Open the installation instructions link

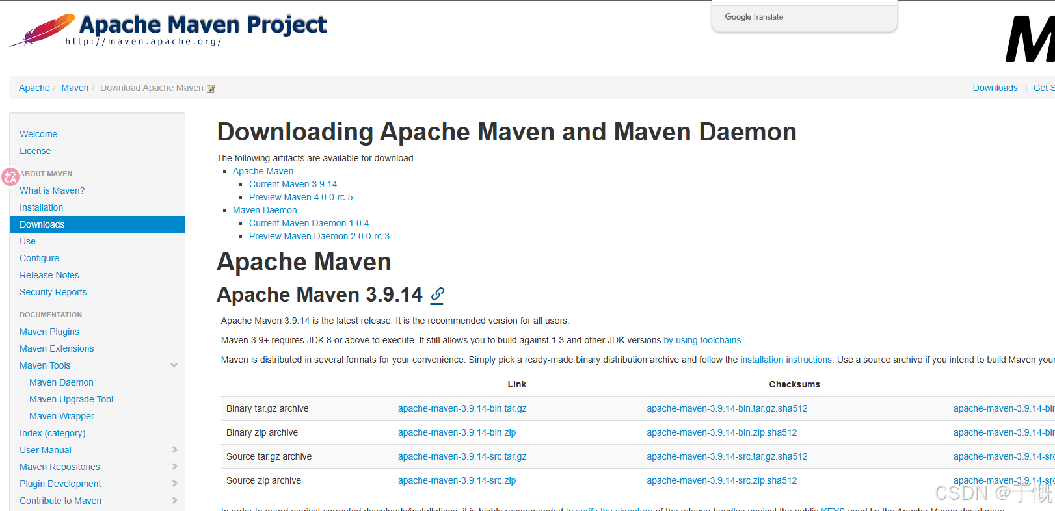786,360
